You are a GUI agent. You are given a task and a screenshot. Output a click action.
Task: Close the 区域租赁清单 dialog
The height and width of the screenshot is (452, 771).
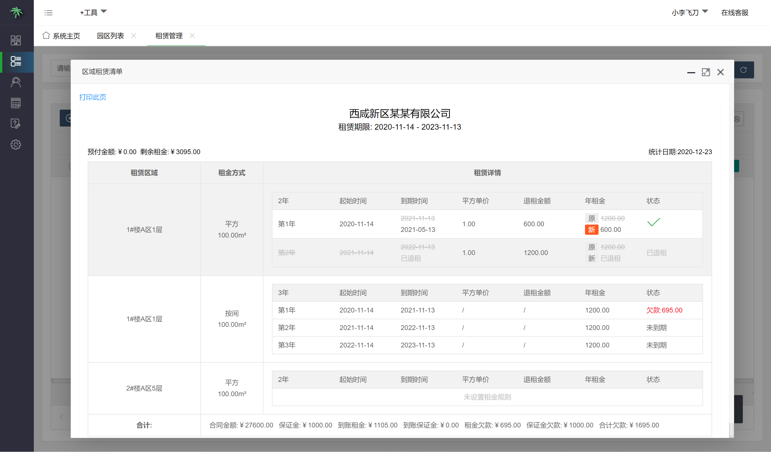tap(721, 72)
